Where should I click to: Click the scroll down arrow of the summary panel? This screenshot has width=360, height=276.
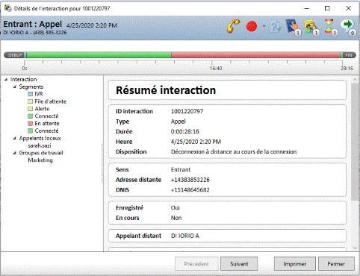click(x=355, y=248)
